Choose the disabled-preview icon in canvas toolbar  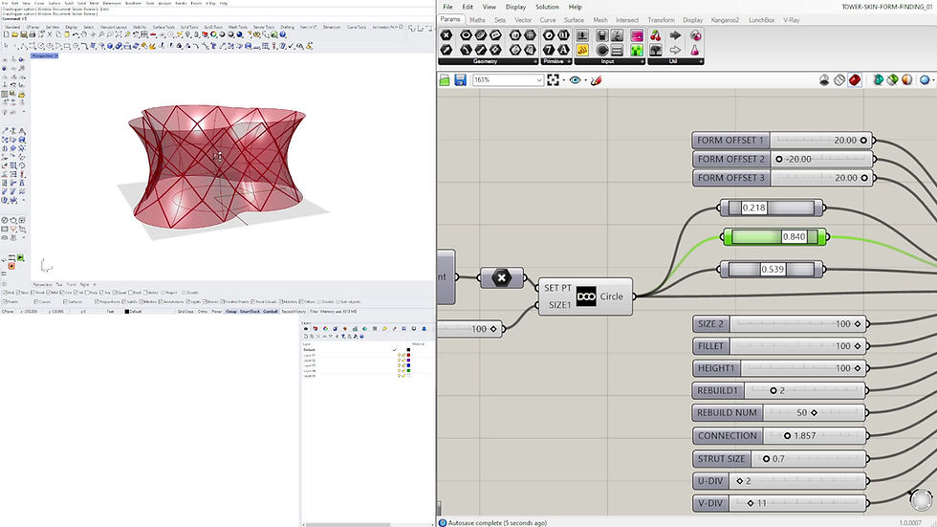(824, 80)
